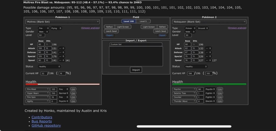Open Moltres Status dropdown
Viewport: 276px width, 131px height.
[49, 67]
